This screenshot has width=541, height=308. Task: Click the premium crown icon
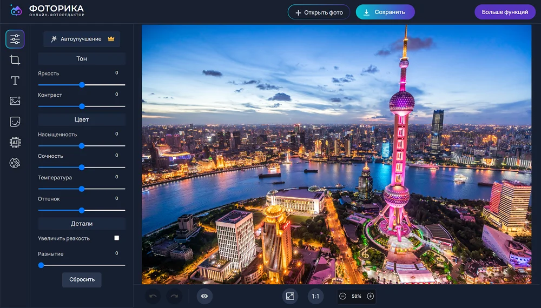(x=111, y=39)
